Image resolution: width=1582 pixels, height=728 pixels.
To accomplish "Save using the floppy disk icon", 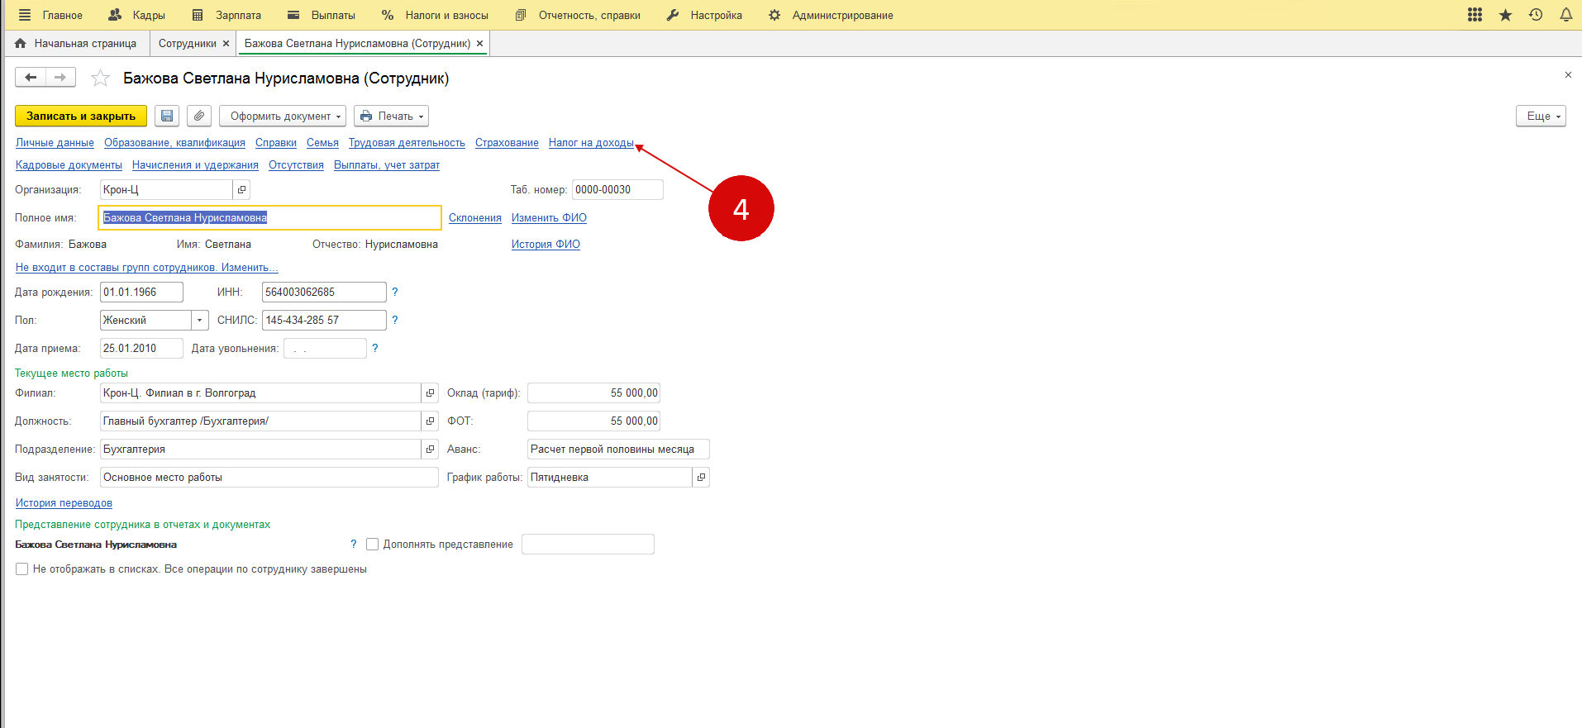I will click(167, 116).
